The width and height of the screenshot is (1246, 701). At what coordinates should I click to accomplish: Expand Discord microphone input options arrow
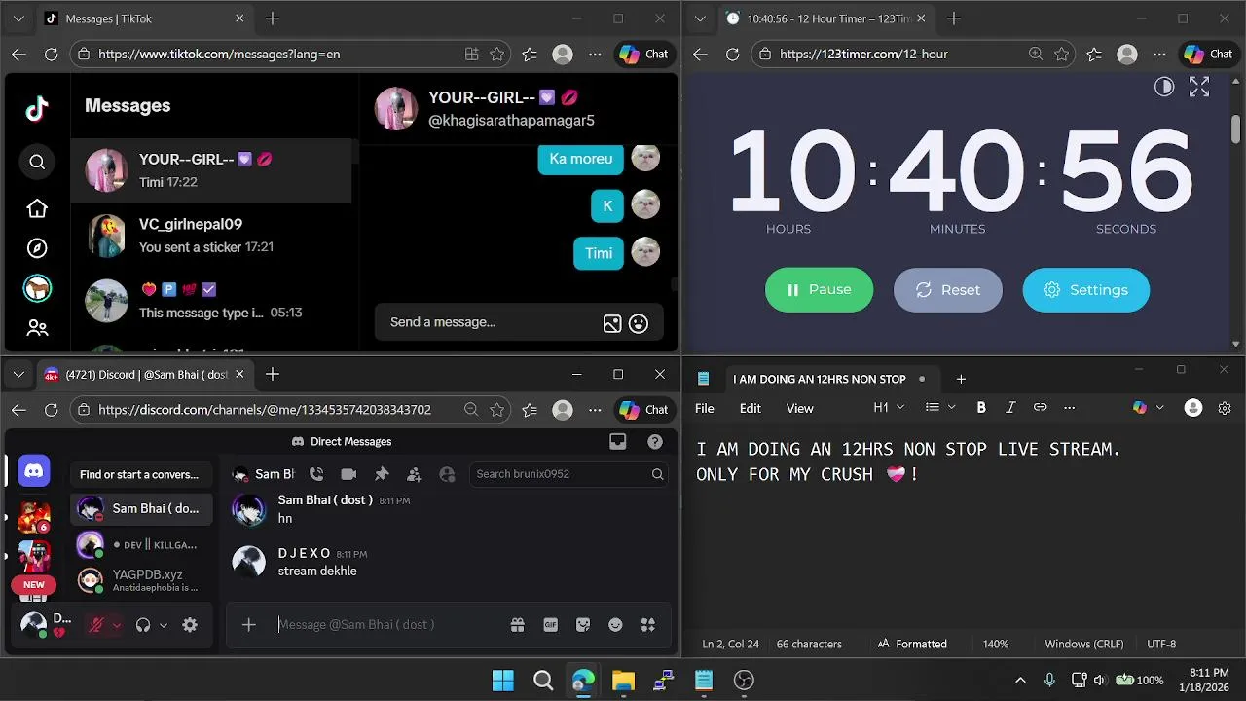pos(117,625)
